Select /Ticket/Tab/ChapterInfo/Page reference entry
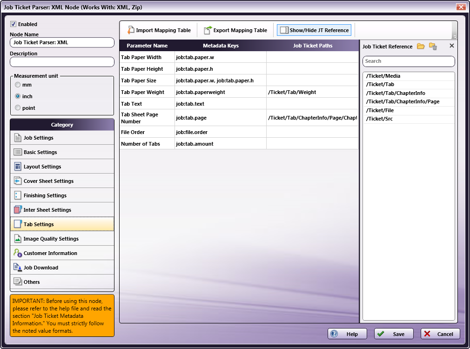470x349 pixels. 409,101
